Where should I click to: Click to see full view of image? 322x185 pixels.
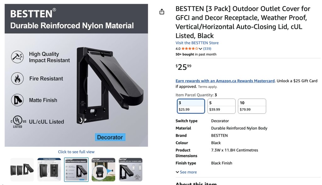coord(76,152)
